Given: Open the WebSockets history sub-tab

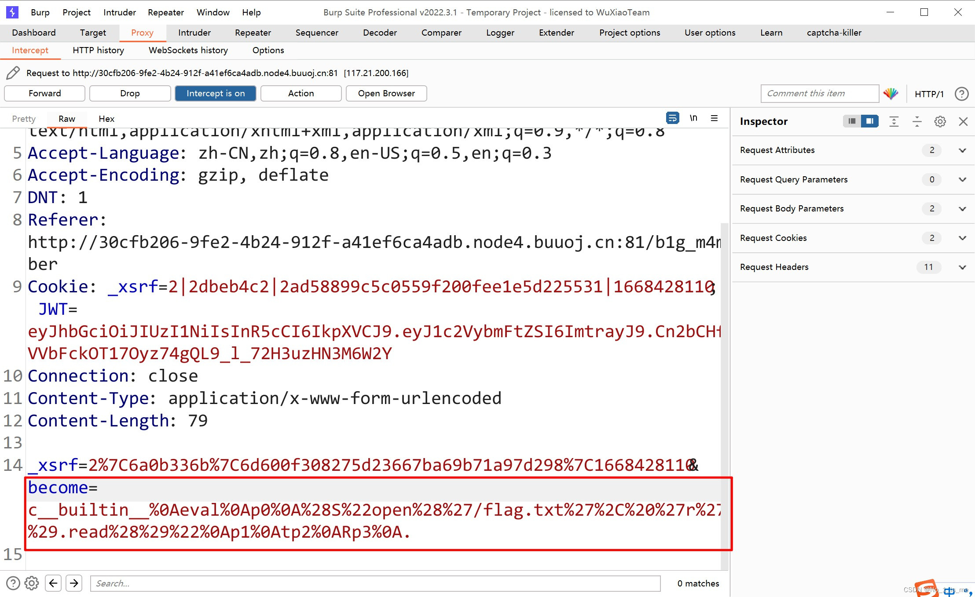Looking at the screenshot, I should tap(188, 50).
